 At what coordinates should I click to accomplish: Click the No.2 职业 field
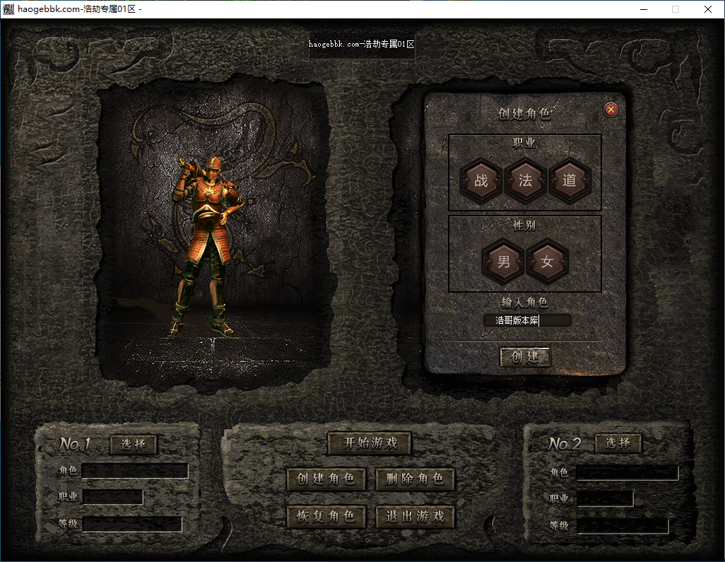tap(606, 498)
